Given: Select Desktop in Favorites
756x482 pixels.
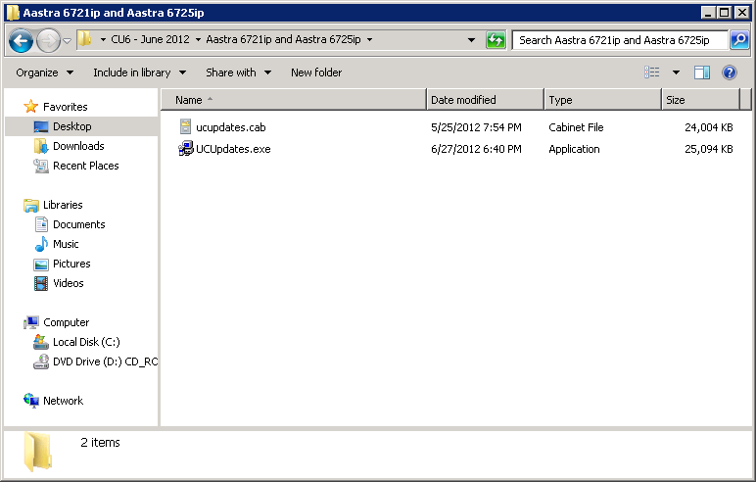Looking at the screenshot, I should click(x=71, y=126).
